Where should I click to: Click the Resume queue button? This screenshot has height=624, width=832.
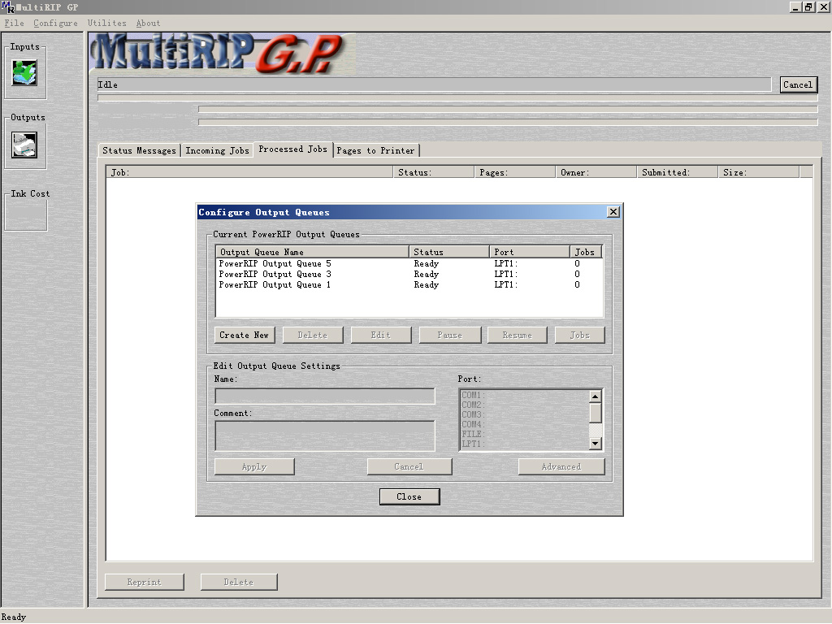point(517,335)
